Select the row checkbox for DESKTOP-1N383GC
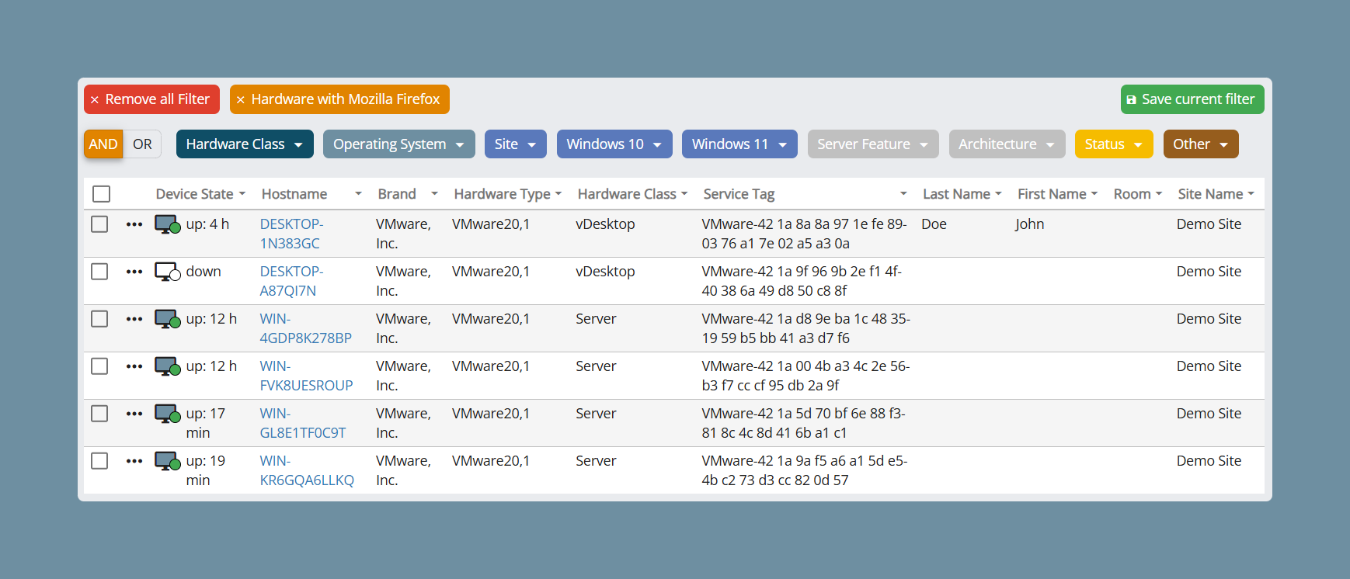Screen dimensions: 1350x579 pyautogui.click(x=99, y=224)
